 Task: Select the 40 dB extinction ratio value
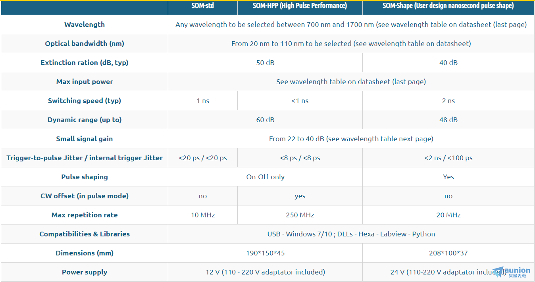pyautogui.click(x=448, y=63)
